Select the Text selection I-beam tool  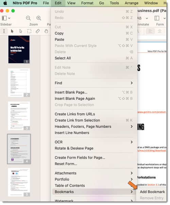pos(4,31)
